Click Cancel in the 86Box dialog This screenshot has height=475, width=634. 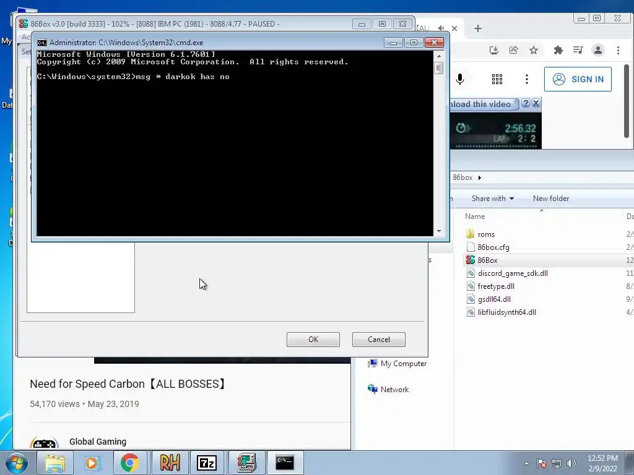pyautogui.click(x=379, y=340)
